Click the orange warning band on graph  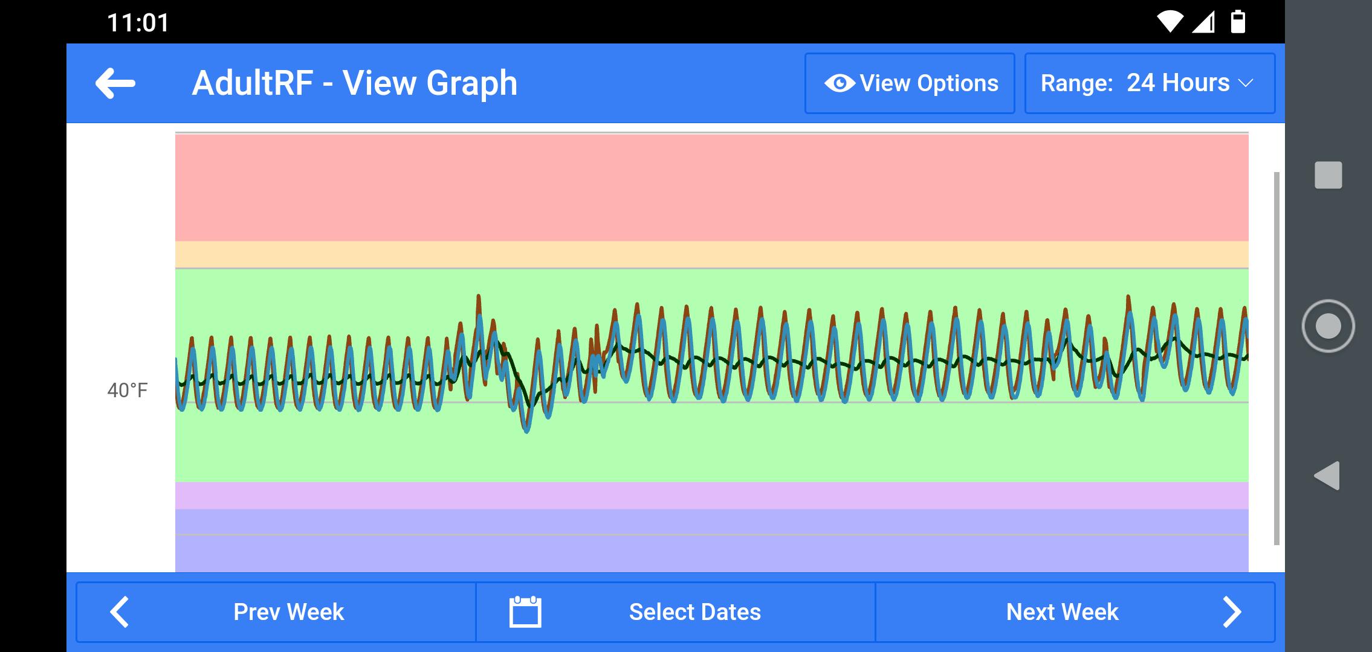(711, 255)
